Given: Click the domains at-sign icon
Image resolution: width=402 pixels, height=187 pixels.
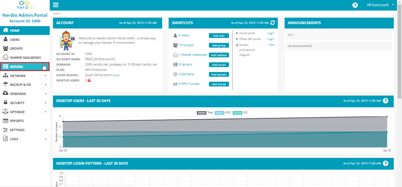Looking at the screenshot, I should click(175, 74).
